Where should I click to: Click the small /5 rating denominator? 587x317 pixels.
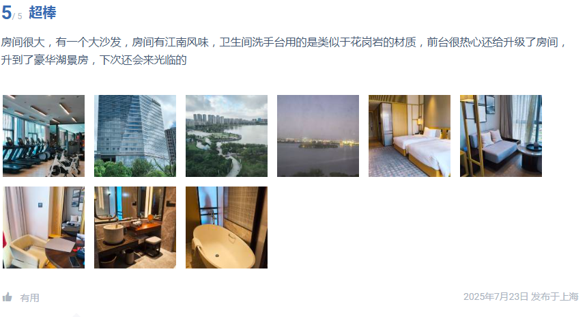(17, 16)
